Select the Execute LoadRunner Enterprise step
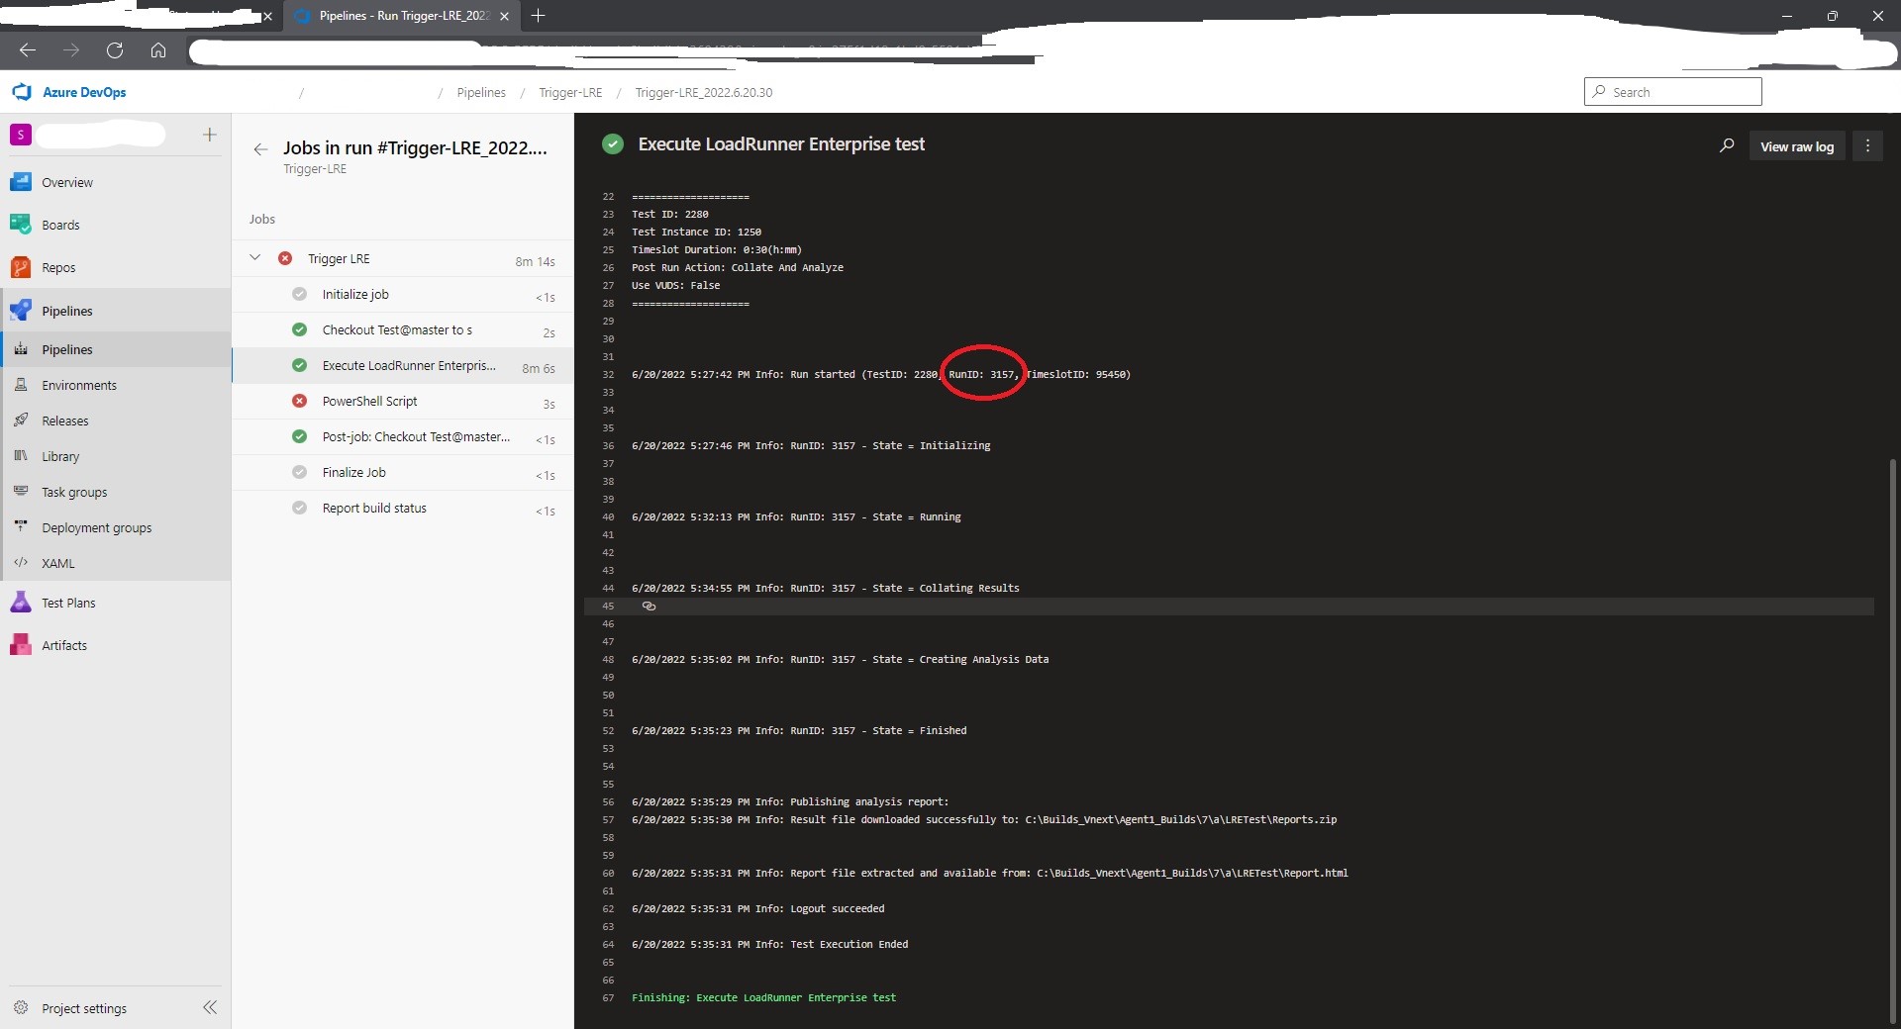 point(403,366)
